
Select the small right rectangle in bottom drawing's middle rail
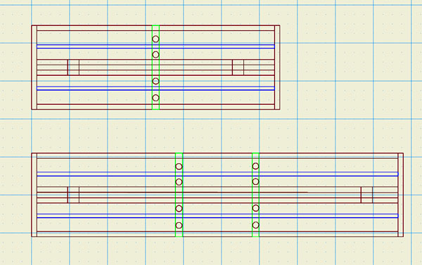click(x=367, y=195)
